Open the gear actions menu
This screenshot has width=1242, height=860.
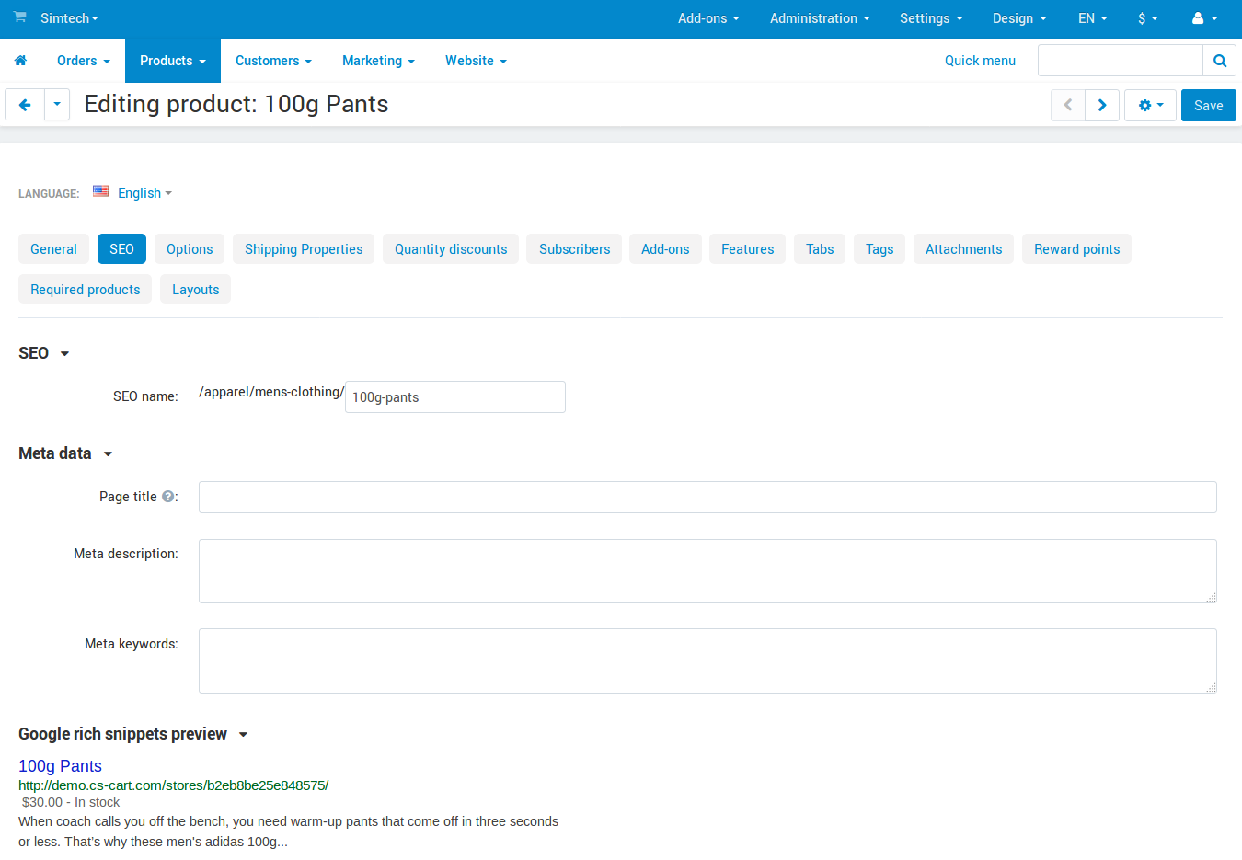1150,105
